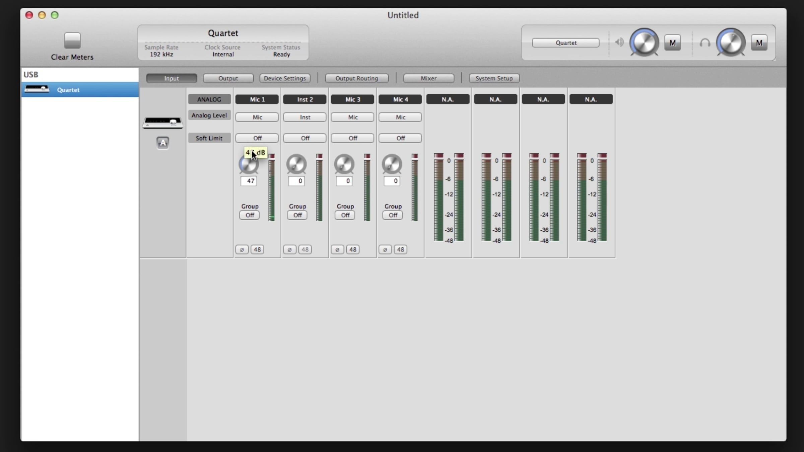Click the Mic 4 channel name label
Screen dimensions: 804x452
(x=400, y=99)
